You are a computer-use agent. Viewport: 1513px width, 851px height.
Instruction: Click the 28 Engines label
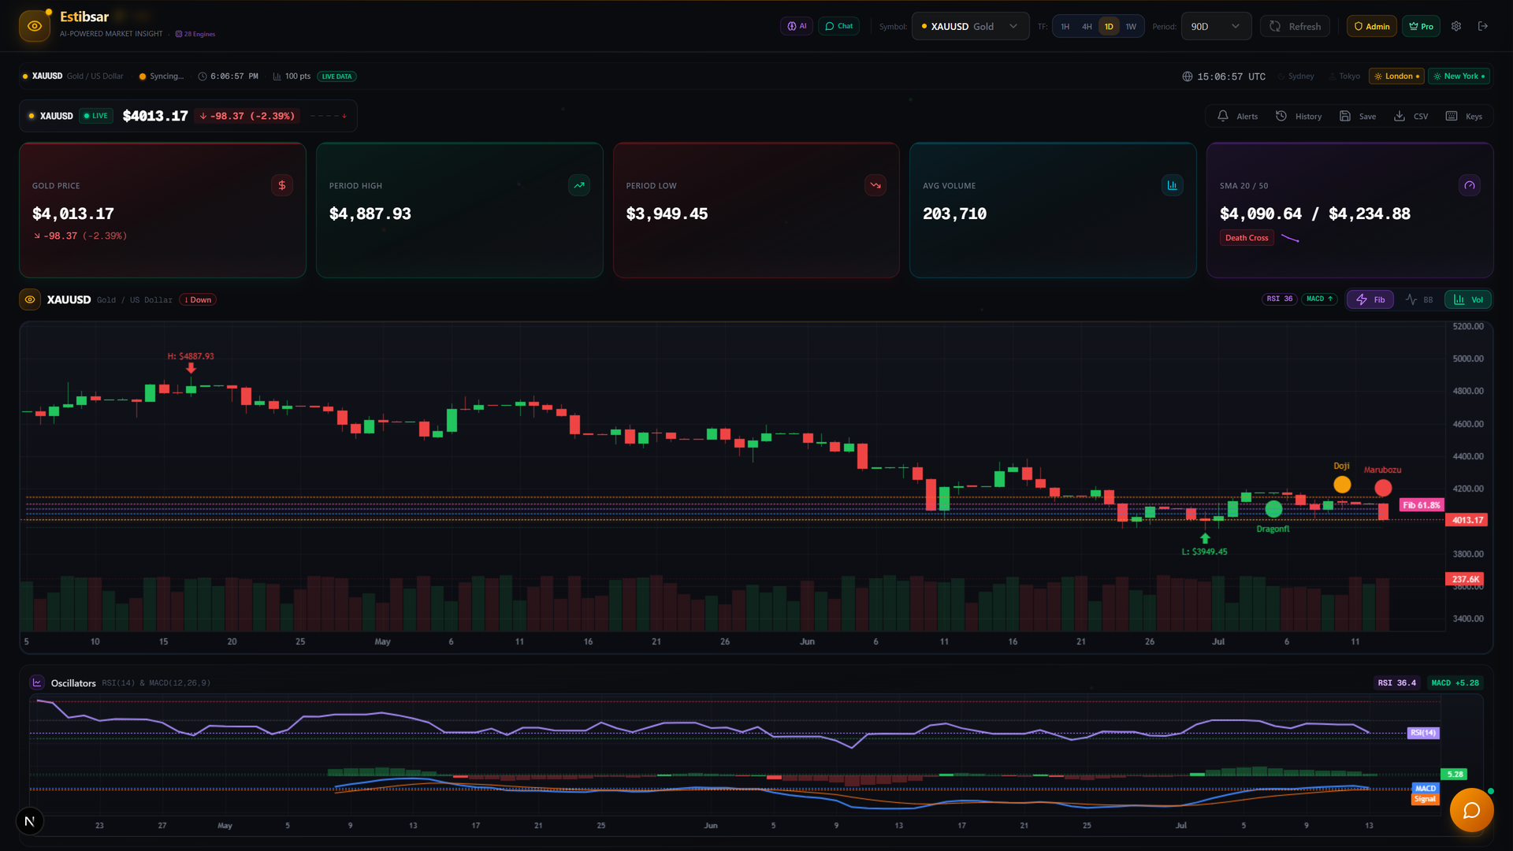(x=195, y=34)
